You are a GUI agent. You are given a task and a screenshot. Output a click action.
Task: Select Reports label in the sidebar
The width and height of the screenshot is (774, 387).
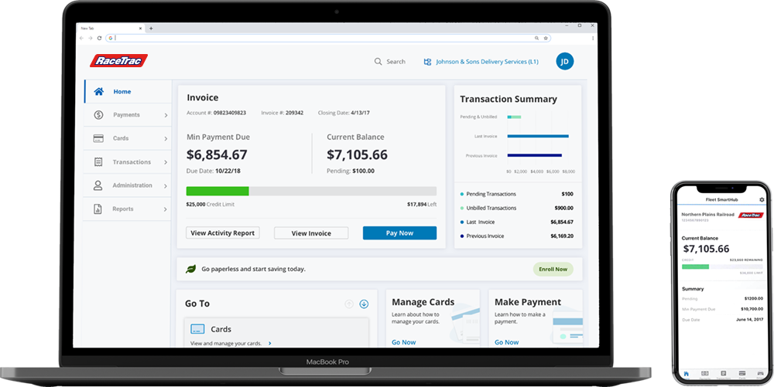coord(123,209)
